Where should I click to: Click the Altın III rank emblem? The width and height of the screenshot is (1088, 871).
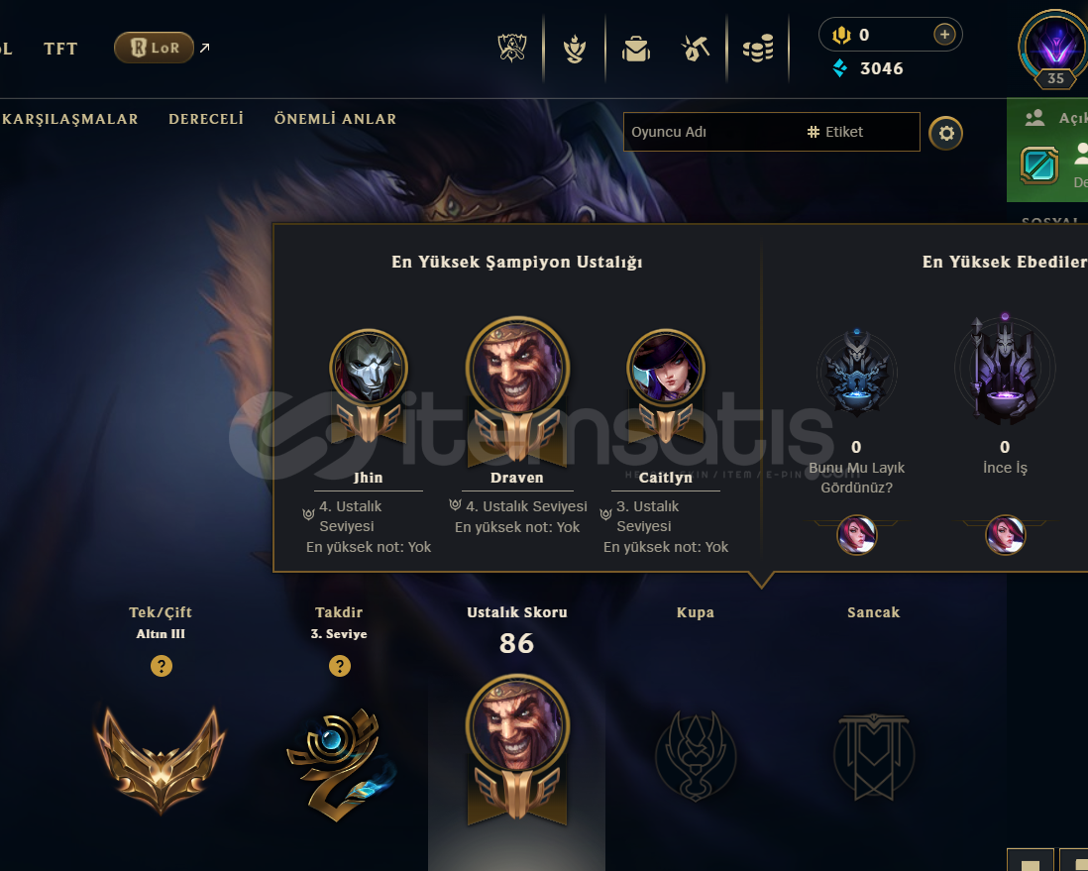coord(161,760)
